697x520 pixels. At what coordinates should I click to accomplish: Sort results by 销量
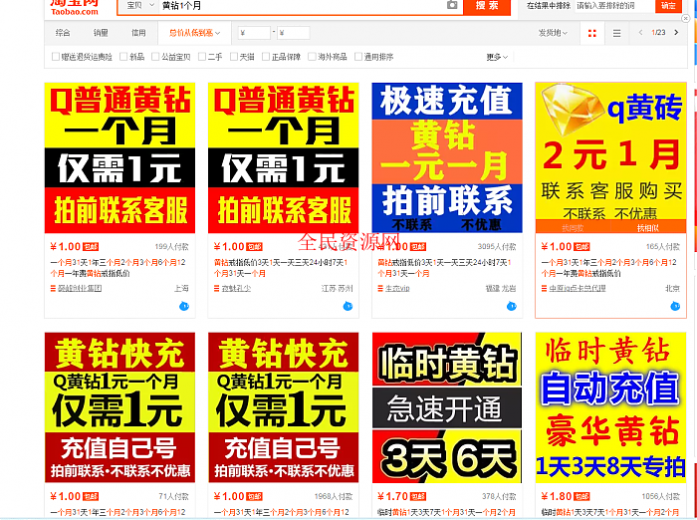[101, 33]
